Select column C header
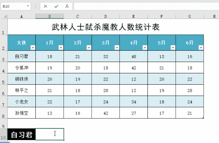Screen dimensions: 219x143 tap(78, 16)
